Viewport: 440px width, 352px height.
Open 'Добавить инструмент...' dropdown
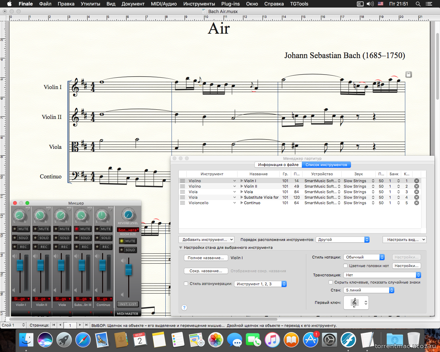pos(206,240)
